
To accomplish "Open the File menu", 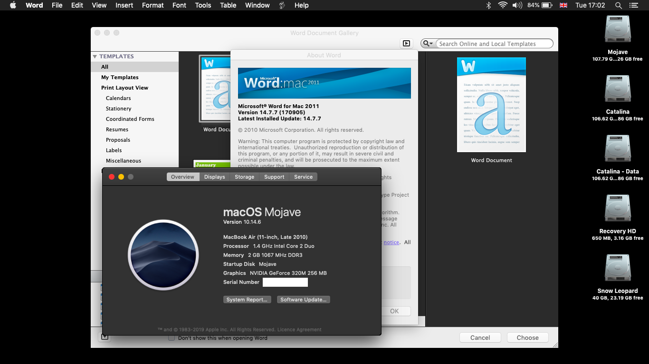I will tap(57, 5).
